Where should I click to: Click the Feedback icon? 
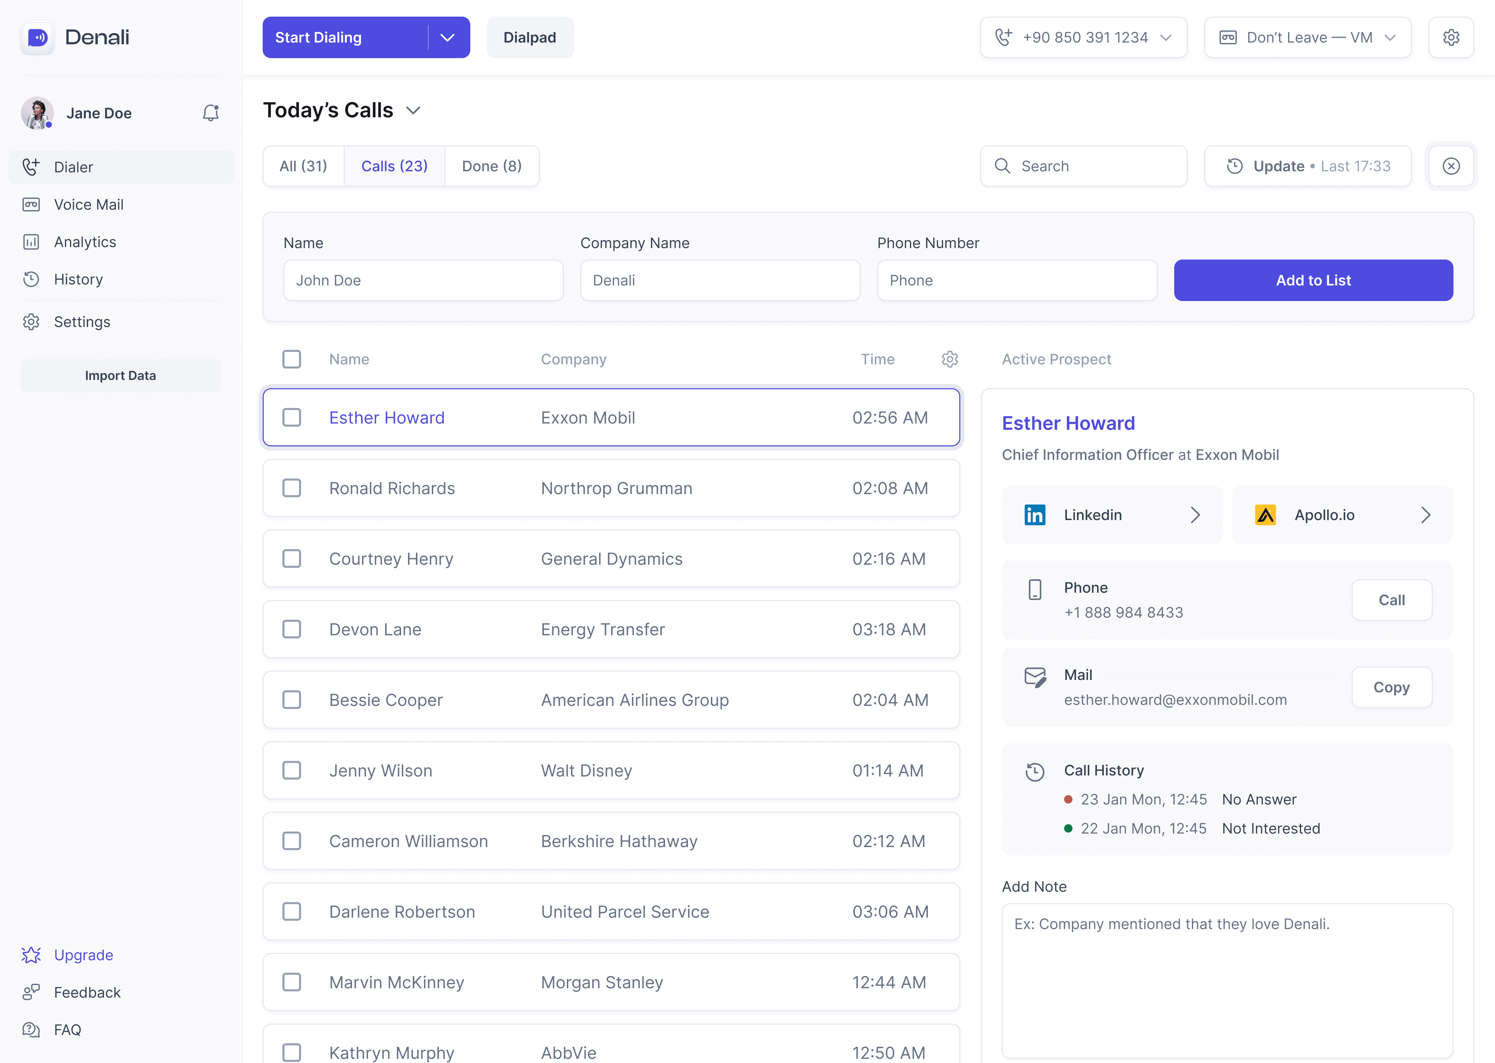pos(31,992)
